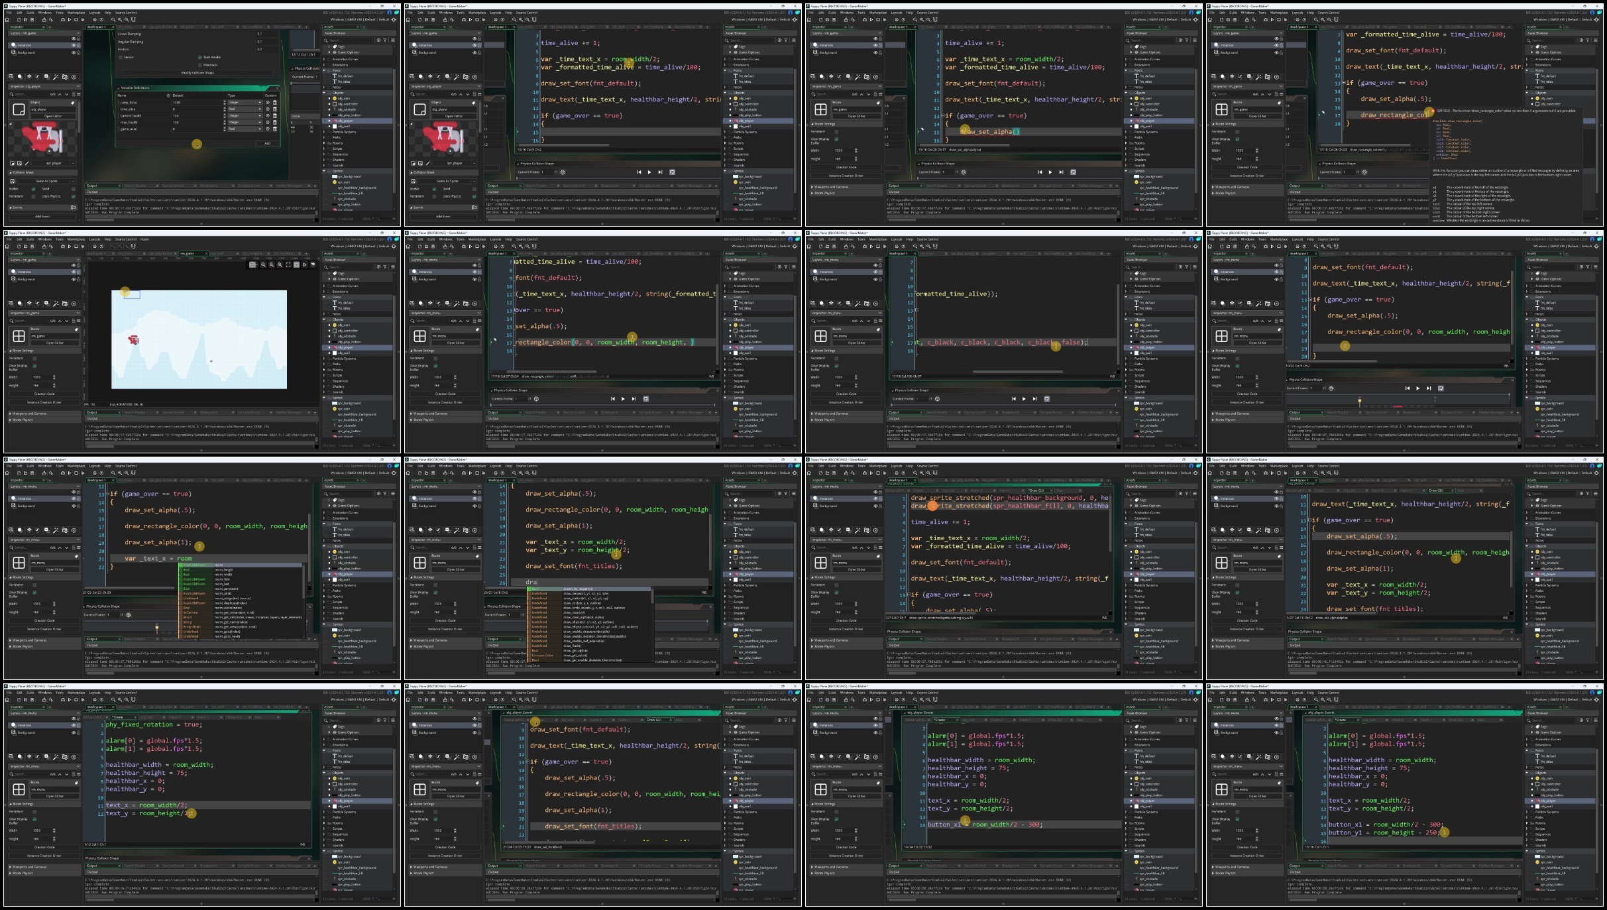Open Layers - rm_game dropdown in room editor frame
This screenshot has height=910, width=1607.
[44, 260]
